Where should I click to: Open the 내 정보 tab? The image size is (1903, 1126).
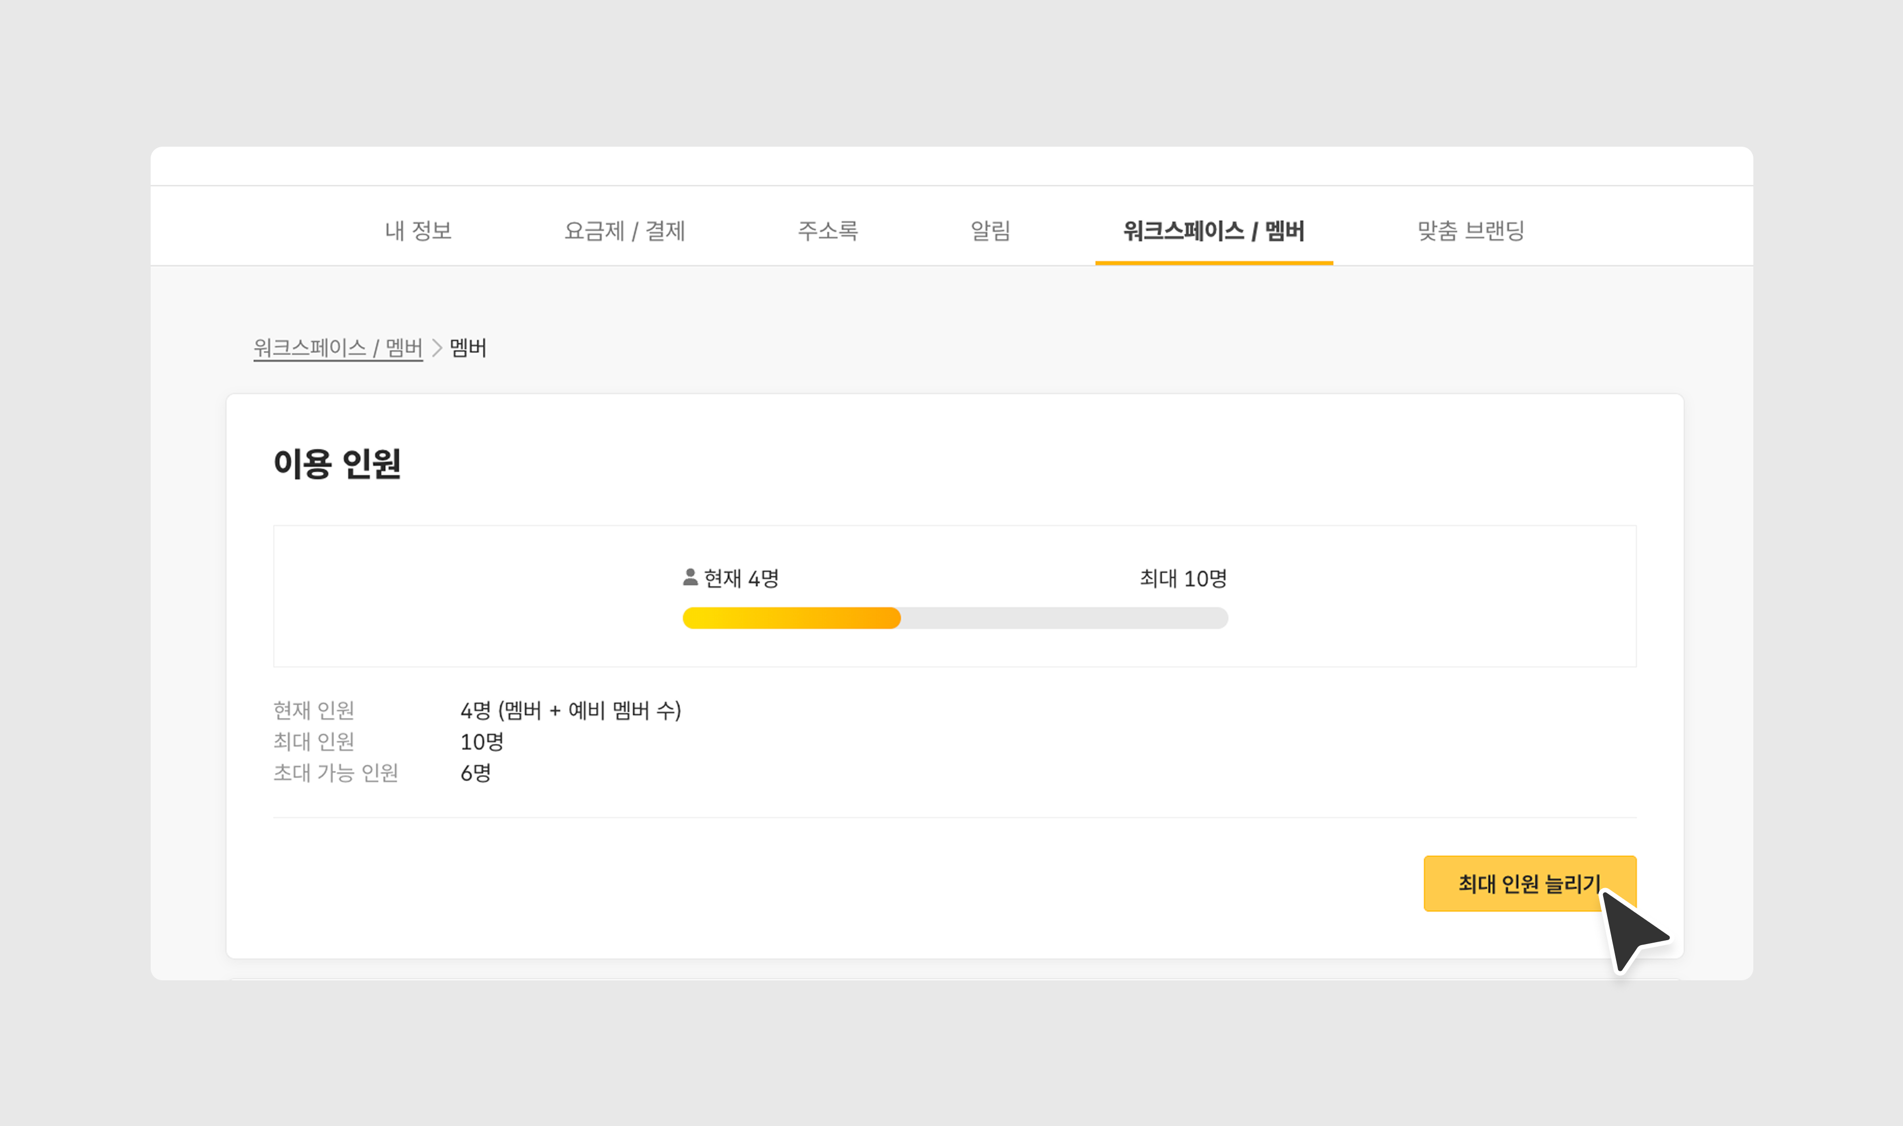418,230
